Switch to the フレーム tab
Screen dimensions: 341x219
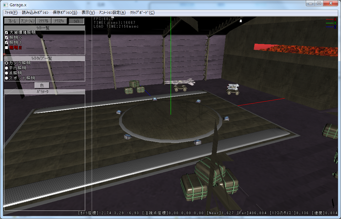click(x=12, y=21)
